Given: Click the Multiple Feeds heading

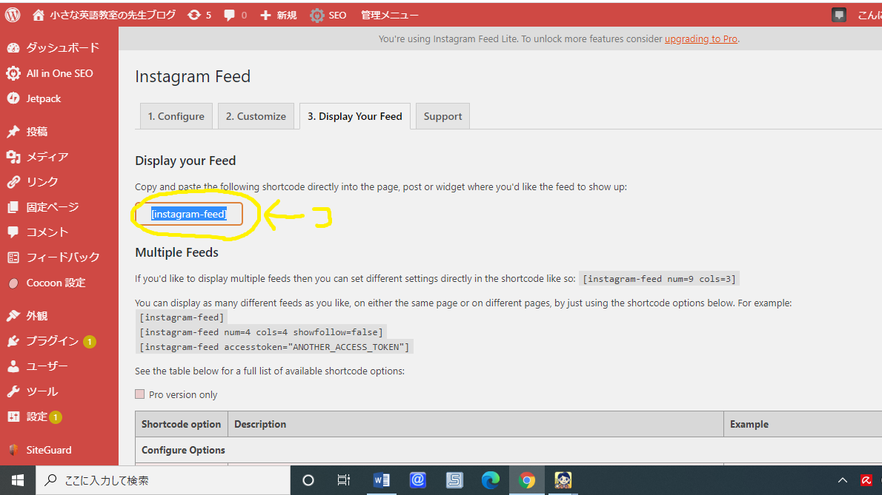Looking at the screenshot, I should click(176, 252).
